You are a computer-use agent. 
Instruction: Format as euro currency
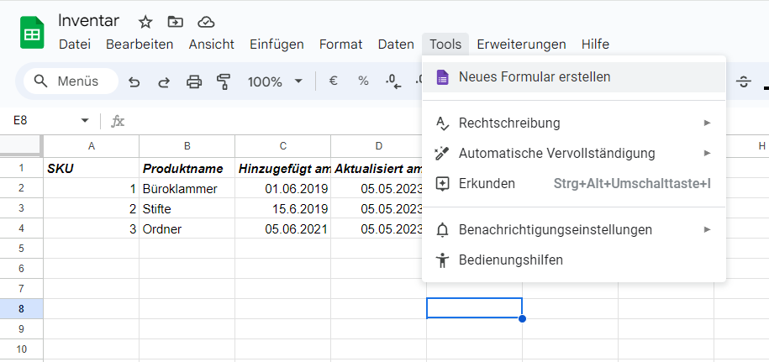333,81
